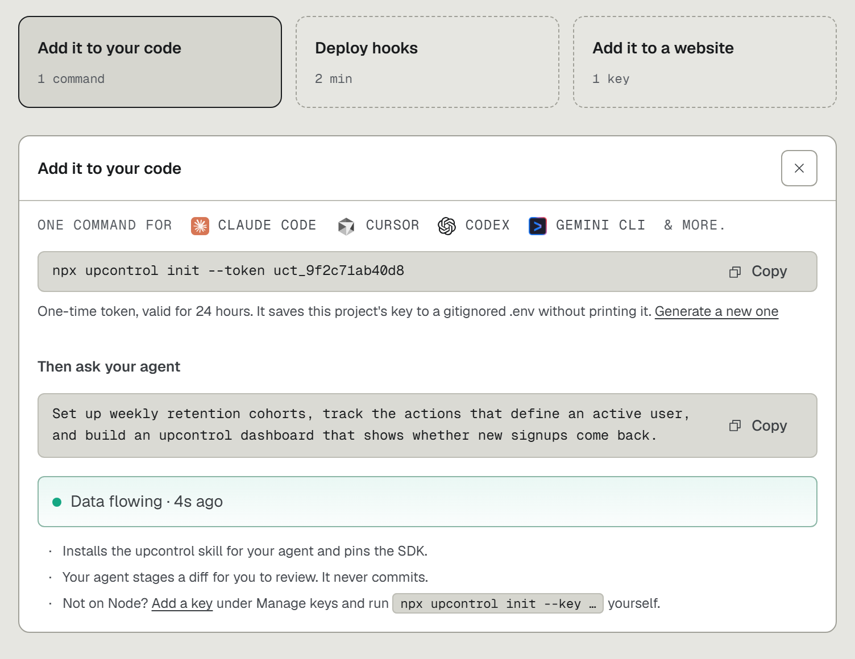Screen dimensions: 855x659
Task: Click the 'CLAUDE CODE' label
Action: pyautogui.click(x=267, y=226)
